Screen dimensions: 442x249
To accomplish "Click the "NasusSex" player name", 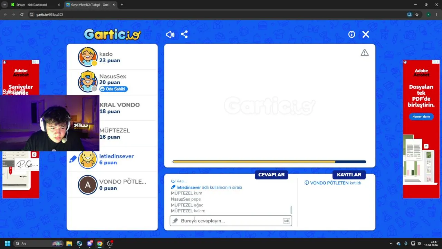I will [x=113, y=76].
